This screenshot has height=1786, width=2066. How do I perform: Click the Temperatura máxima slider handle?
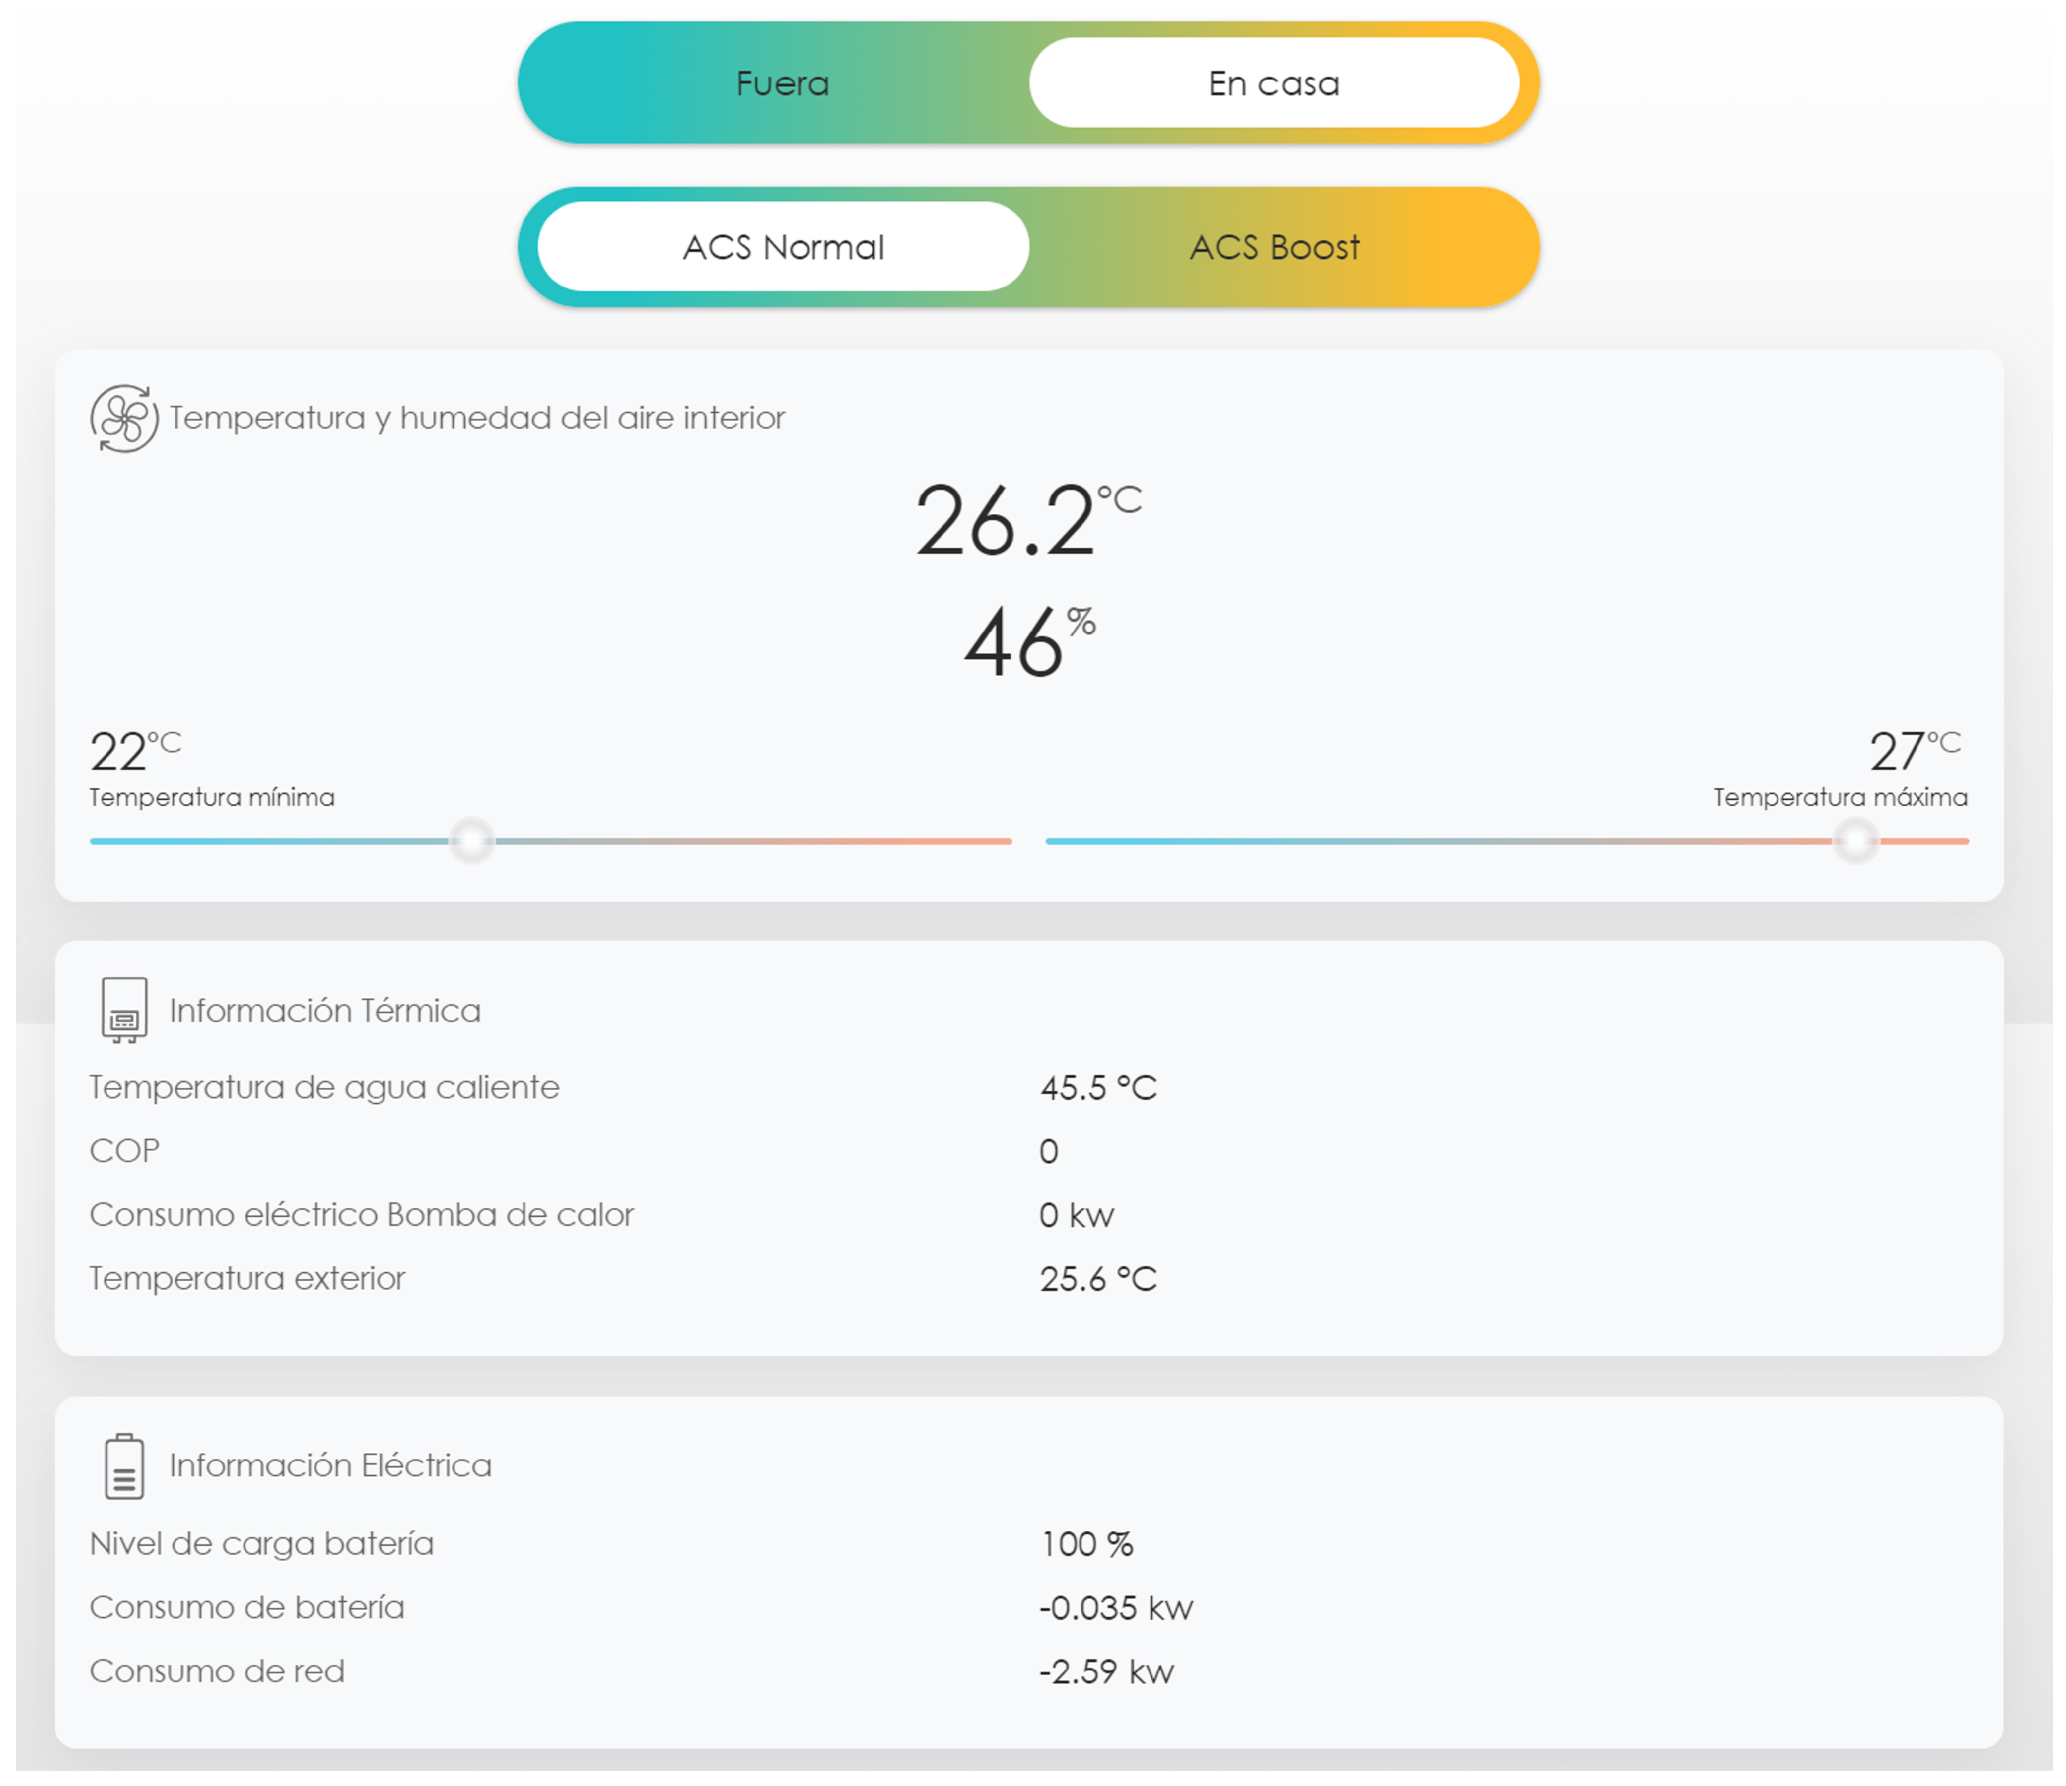1855,841
